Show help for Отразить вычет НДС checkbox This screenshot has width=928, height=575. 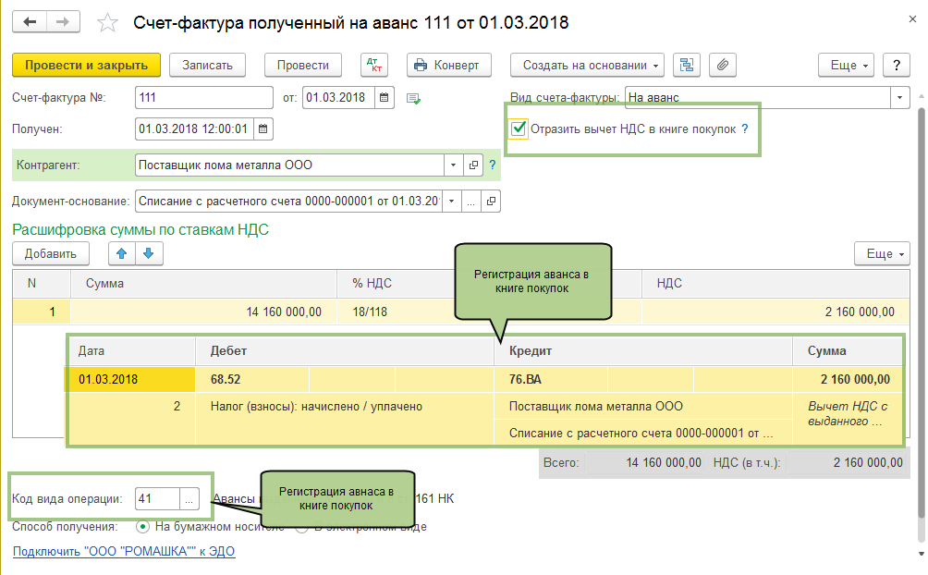(x=745, y=129)
